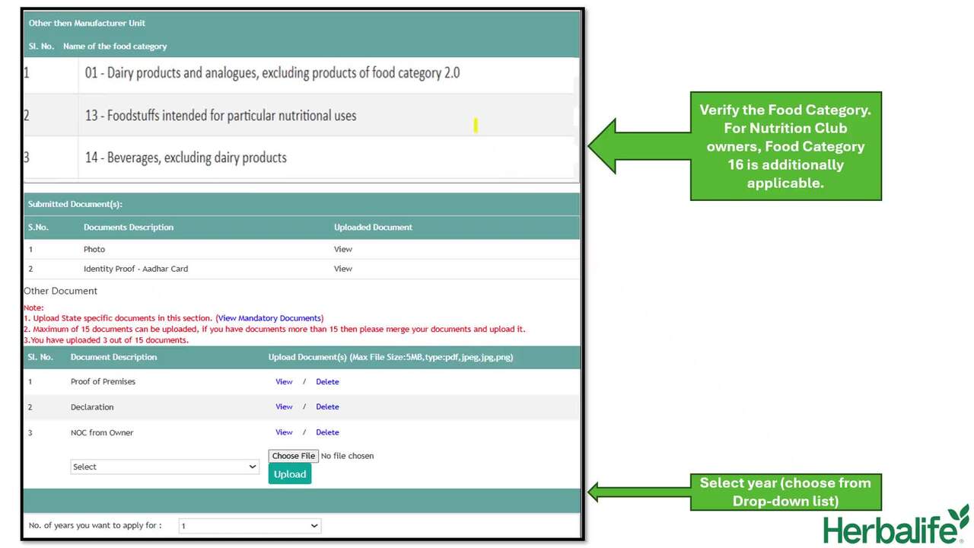Click the green Upload button

tap(290, 474)
